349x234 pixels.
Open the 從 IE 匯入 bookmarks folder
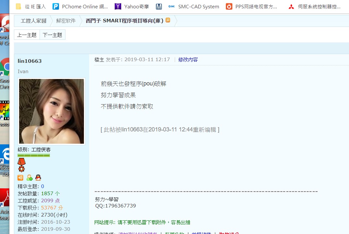(x=31, y=6)
